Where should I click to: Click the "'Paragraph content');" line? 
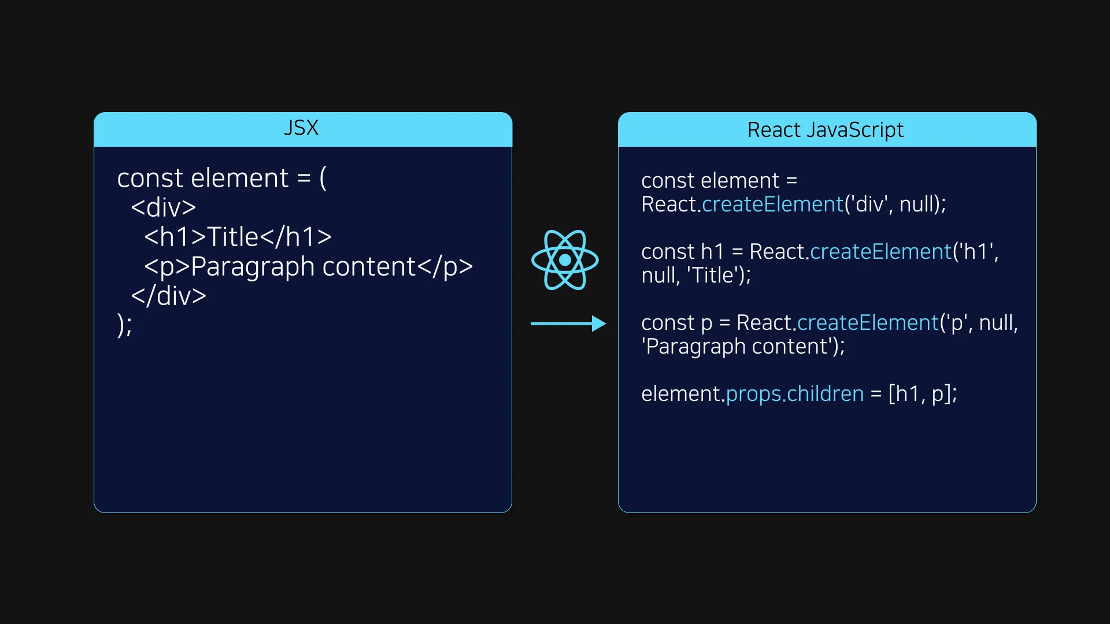tap(743, 347)
